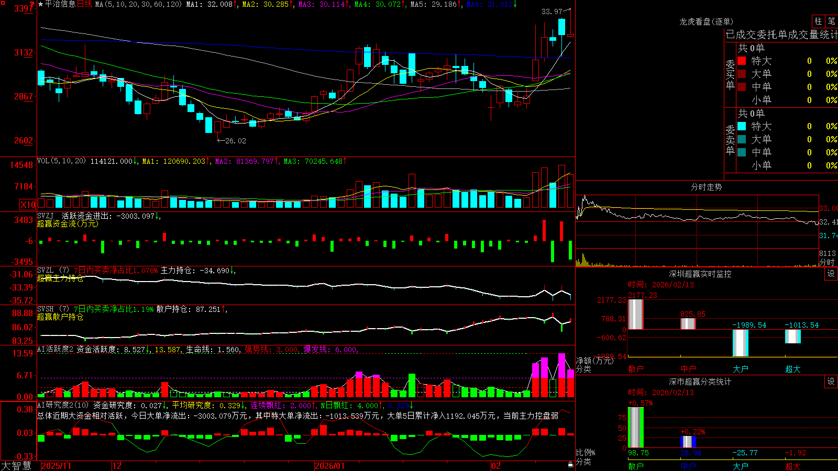Select the teal 大单 sell-order swatch
This screenshot has width=838, height=471.
click(742, 139)
